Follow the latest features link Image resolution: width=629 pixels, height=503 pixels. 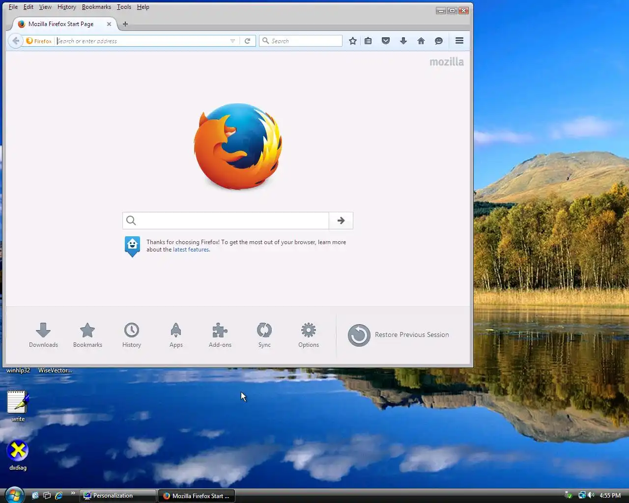[191, 250]
